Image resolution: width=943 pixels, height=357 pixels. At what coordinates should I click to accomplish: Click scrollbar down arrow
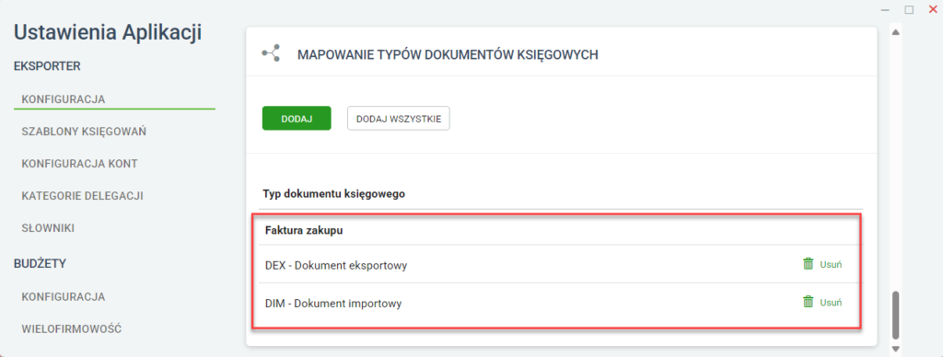(x=895, y=349)
